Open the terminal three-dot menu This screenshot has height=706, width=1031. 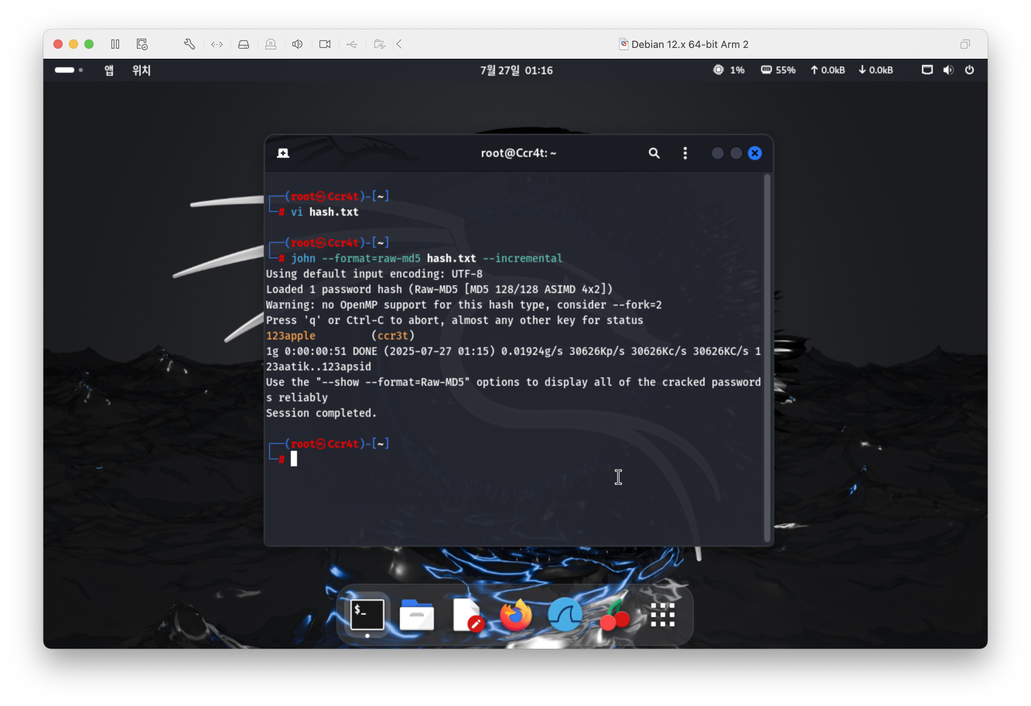coord(685,153)
